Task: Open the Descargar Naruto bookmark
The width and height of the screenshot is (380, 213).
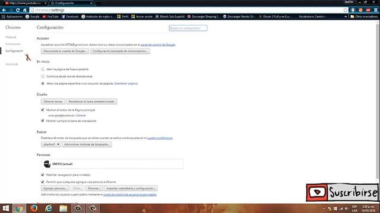Action: pyautogui.click(x=239, y=17)
